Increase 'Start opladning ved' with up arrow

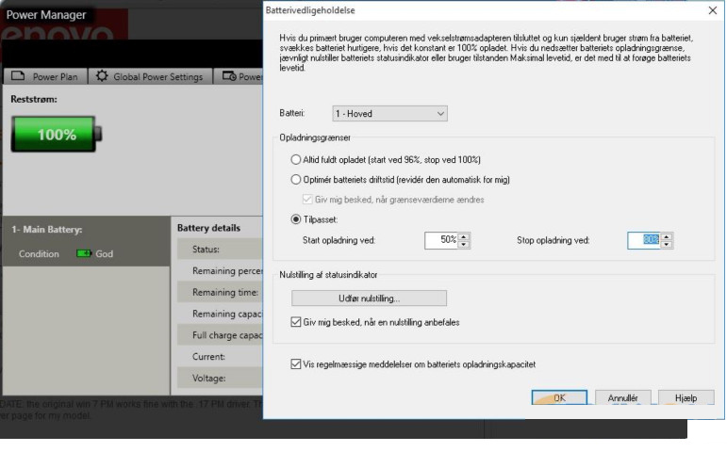(x=464, y=235)
